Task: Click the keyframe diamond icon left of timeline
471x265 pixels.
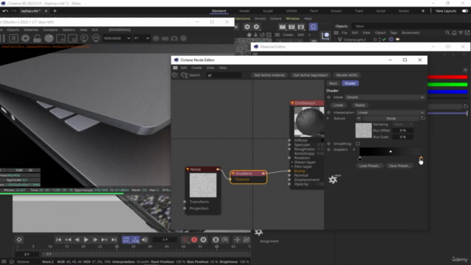Action: [x=19, y=240]
